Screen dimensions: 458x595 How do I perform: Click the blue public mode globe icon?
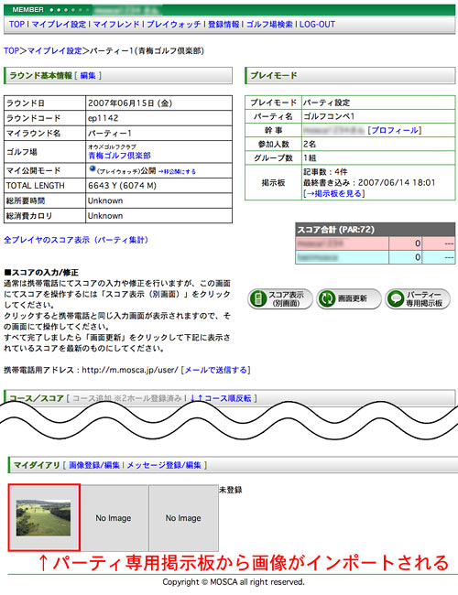[92, 169]
